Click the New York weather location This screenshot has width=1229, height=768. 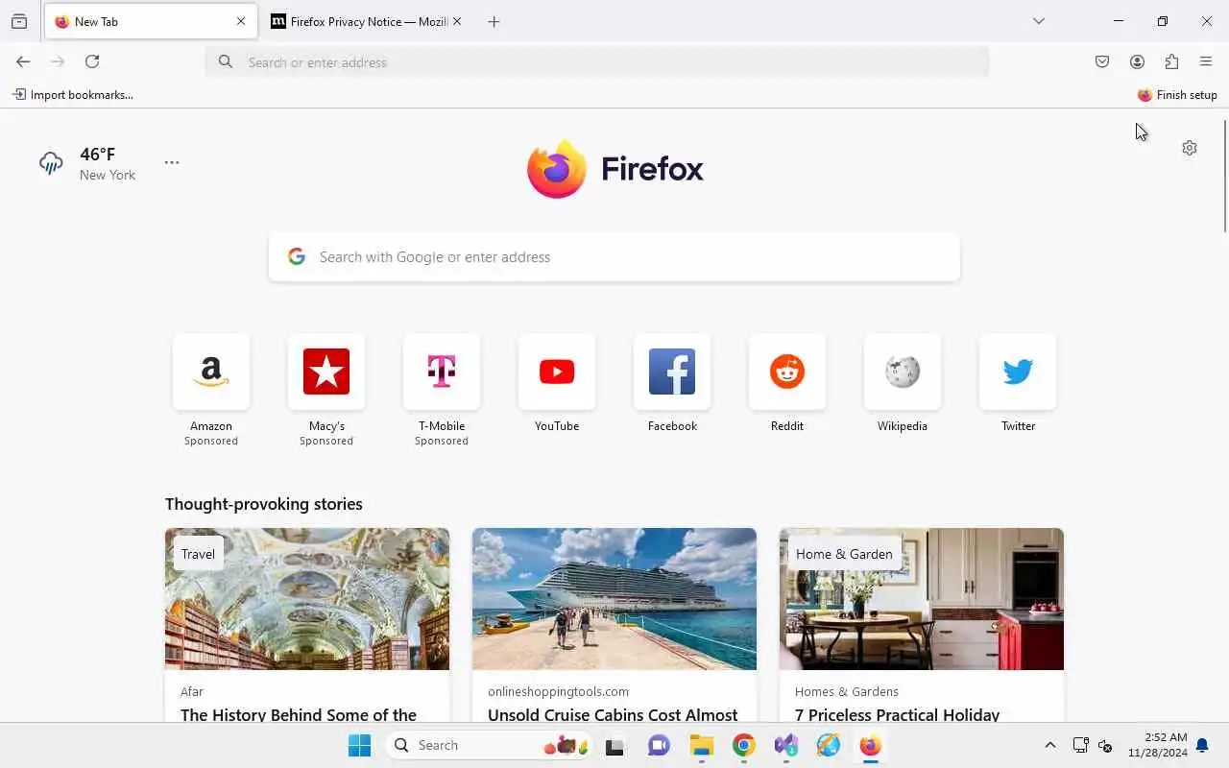tap(108, 175)
